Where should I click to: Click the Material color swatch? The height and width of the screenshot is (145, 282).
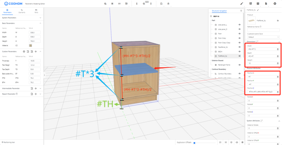pos(31,45)
